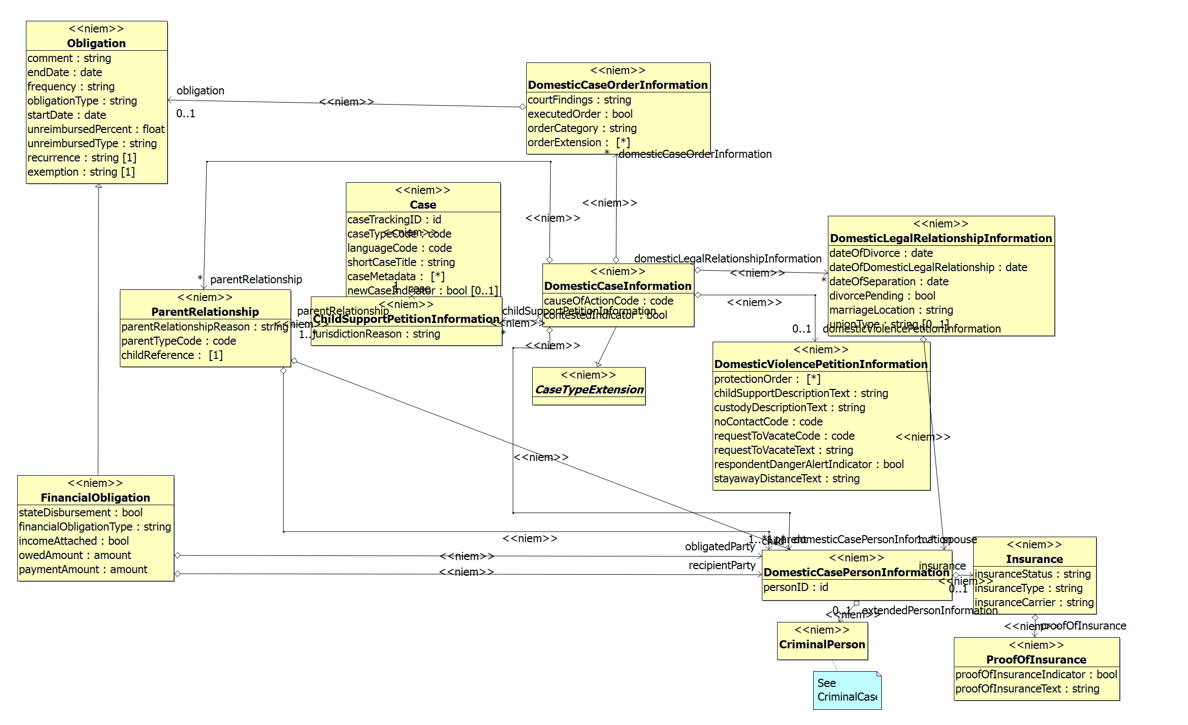Click the CriminalPerson class box
The image size is (1188, 725).
(x=822, y=644)
